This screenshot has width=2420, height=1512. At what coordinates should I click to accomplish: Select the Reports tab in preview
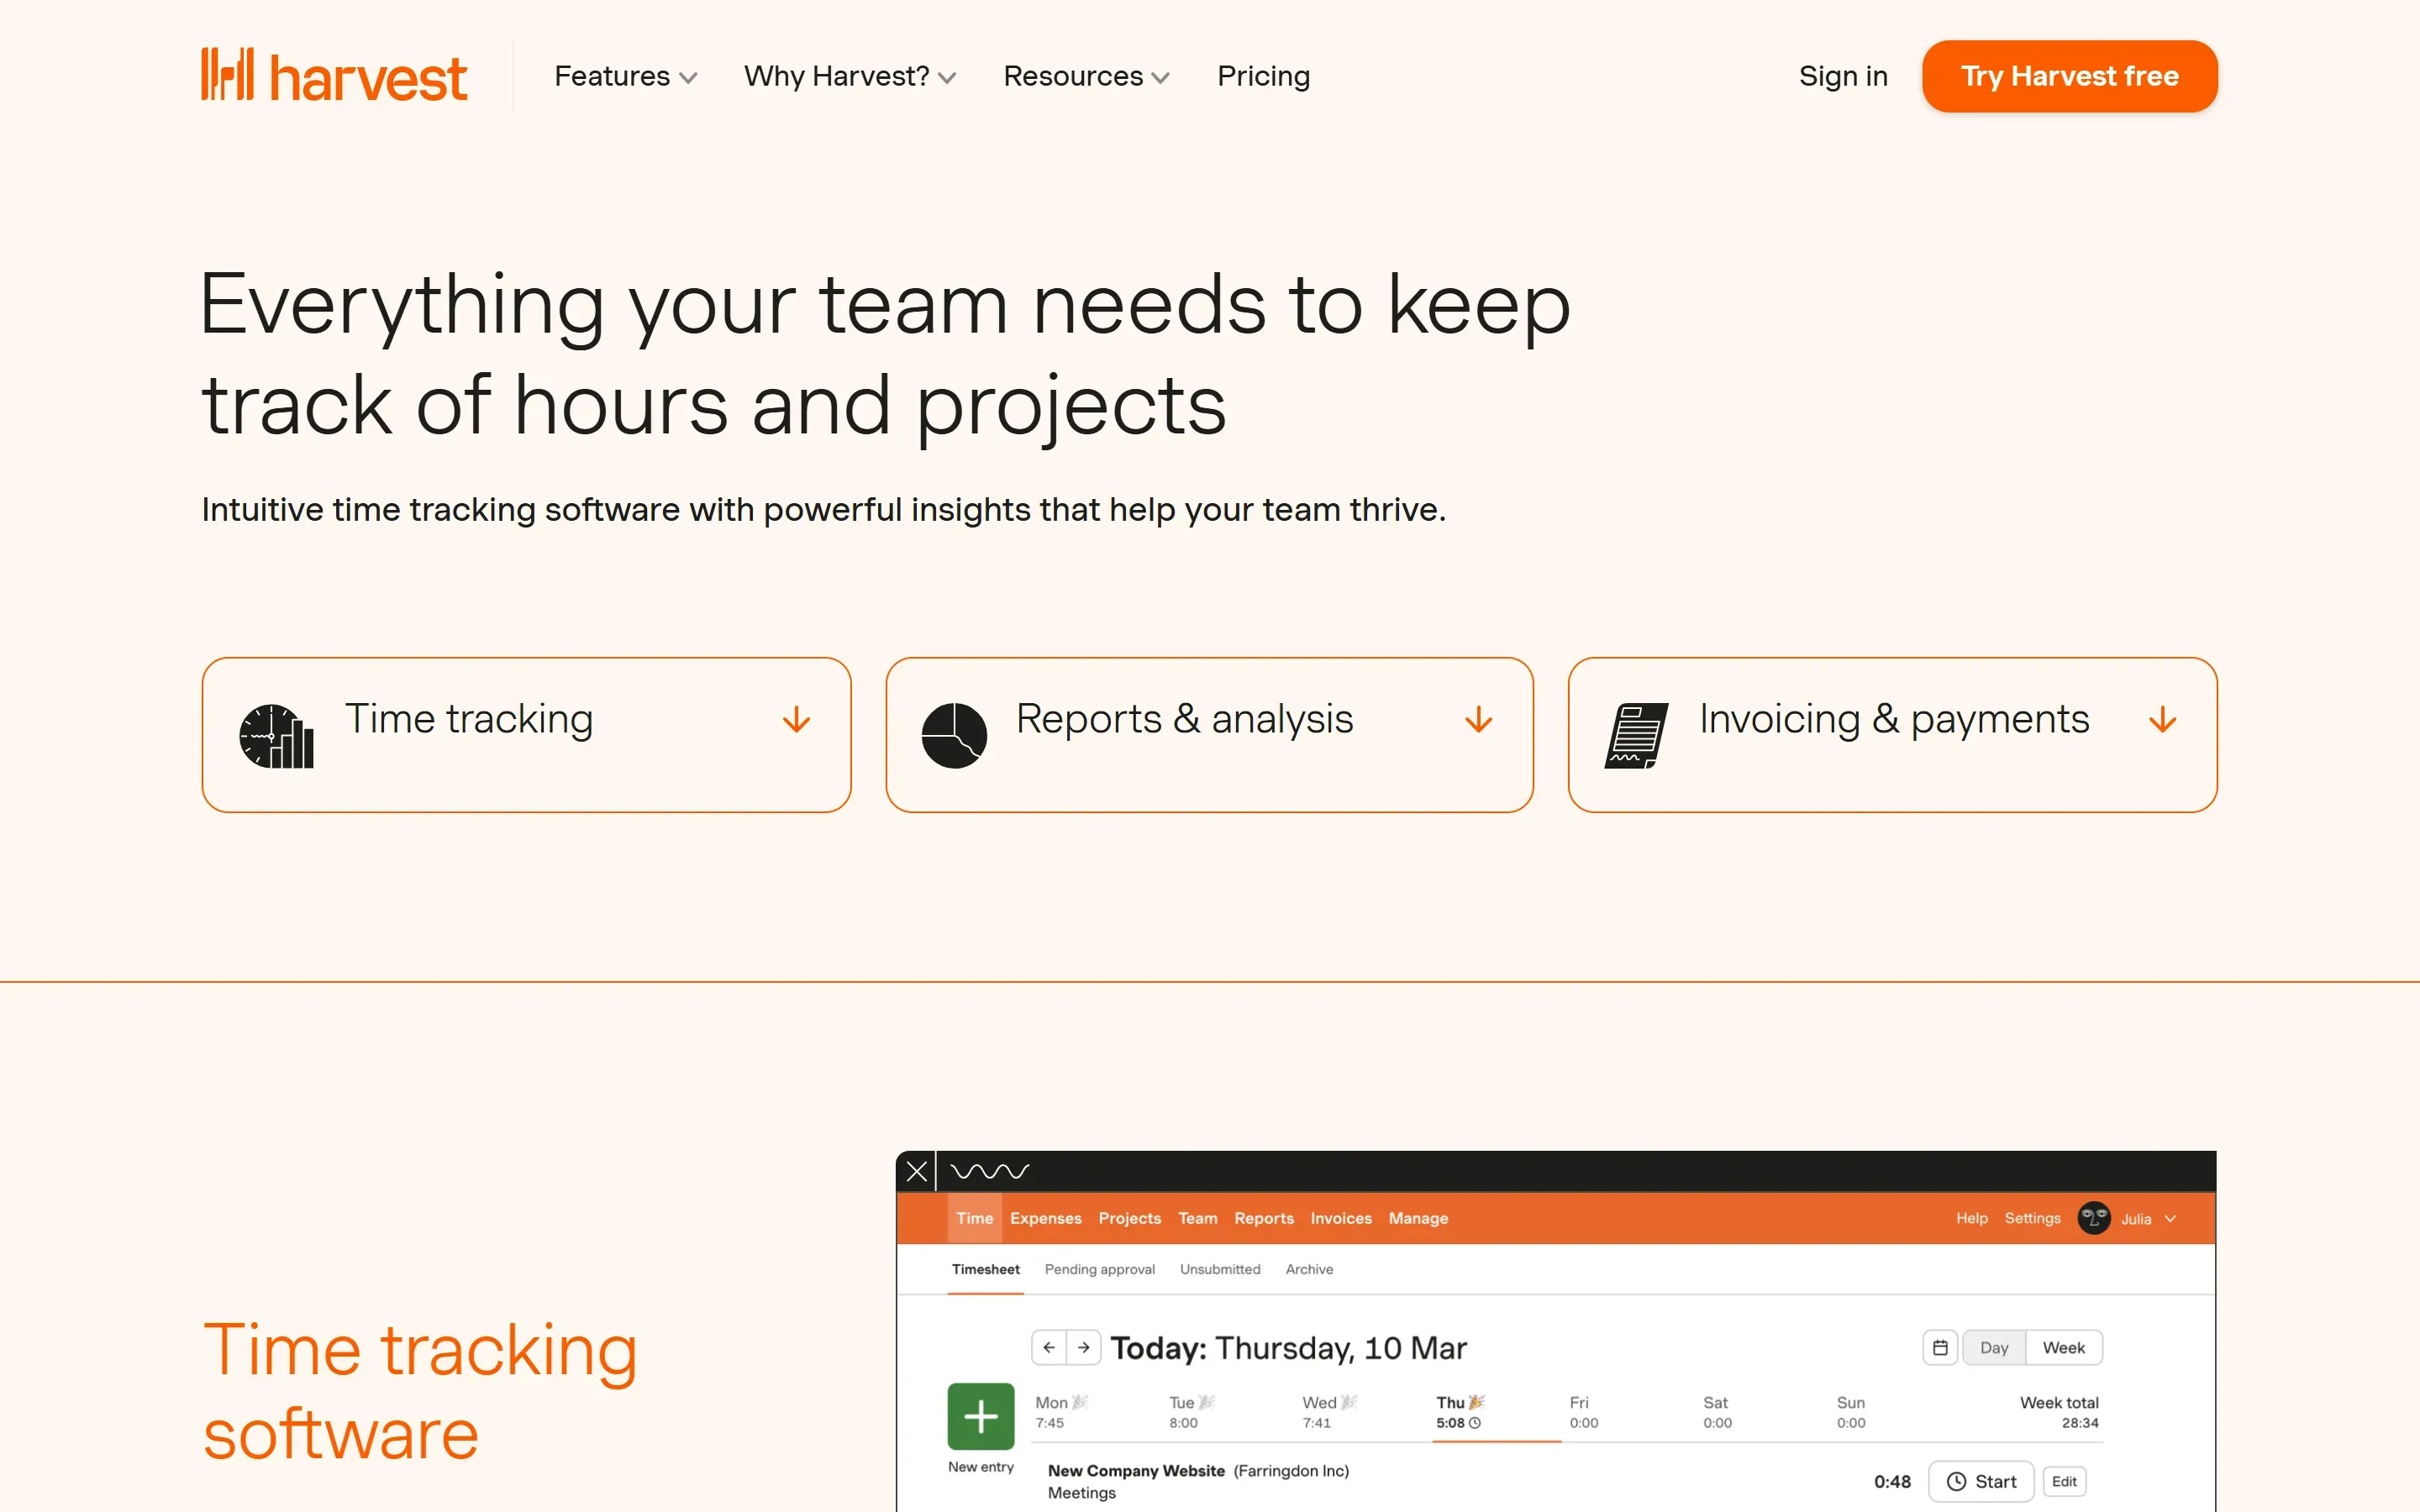[x=1263, y=1218]
